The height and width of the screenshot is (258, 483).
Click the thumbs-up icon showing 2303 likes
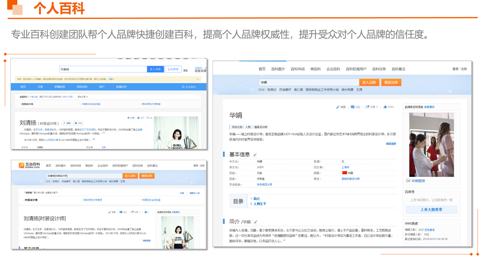click(385, 107)
